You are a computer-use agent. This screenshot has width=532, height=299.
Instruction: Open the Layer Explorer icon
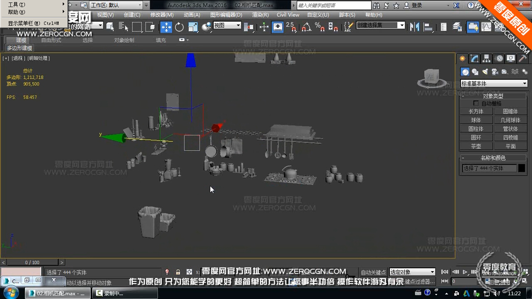pos(457,27)
